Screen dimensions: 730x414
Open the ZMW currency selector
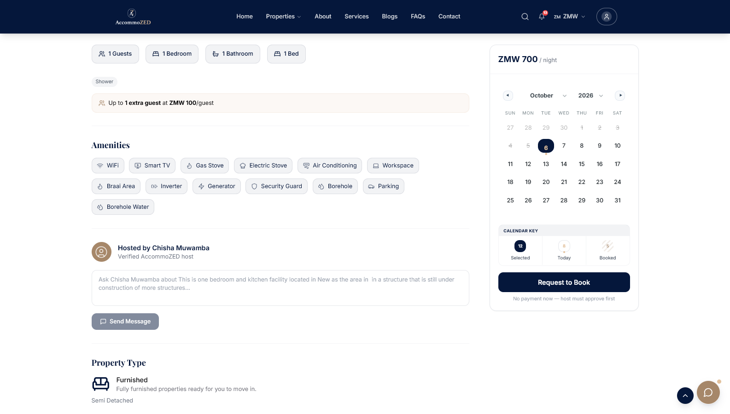pos(570,17)
